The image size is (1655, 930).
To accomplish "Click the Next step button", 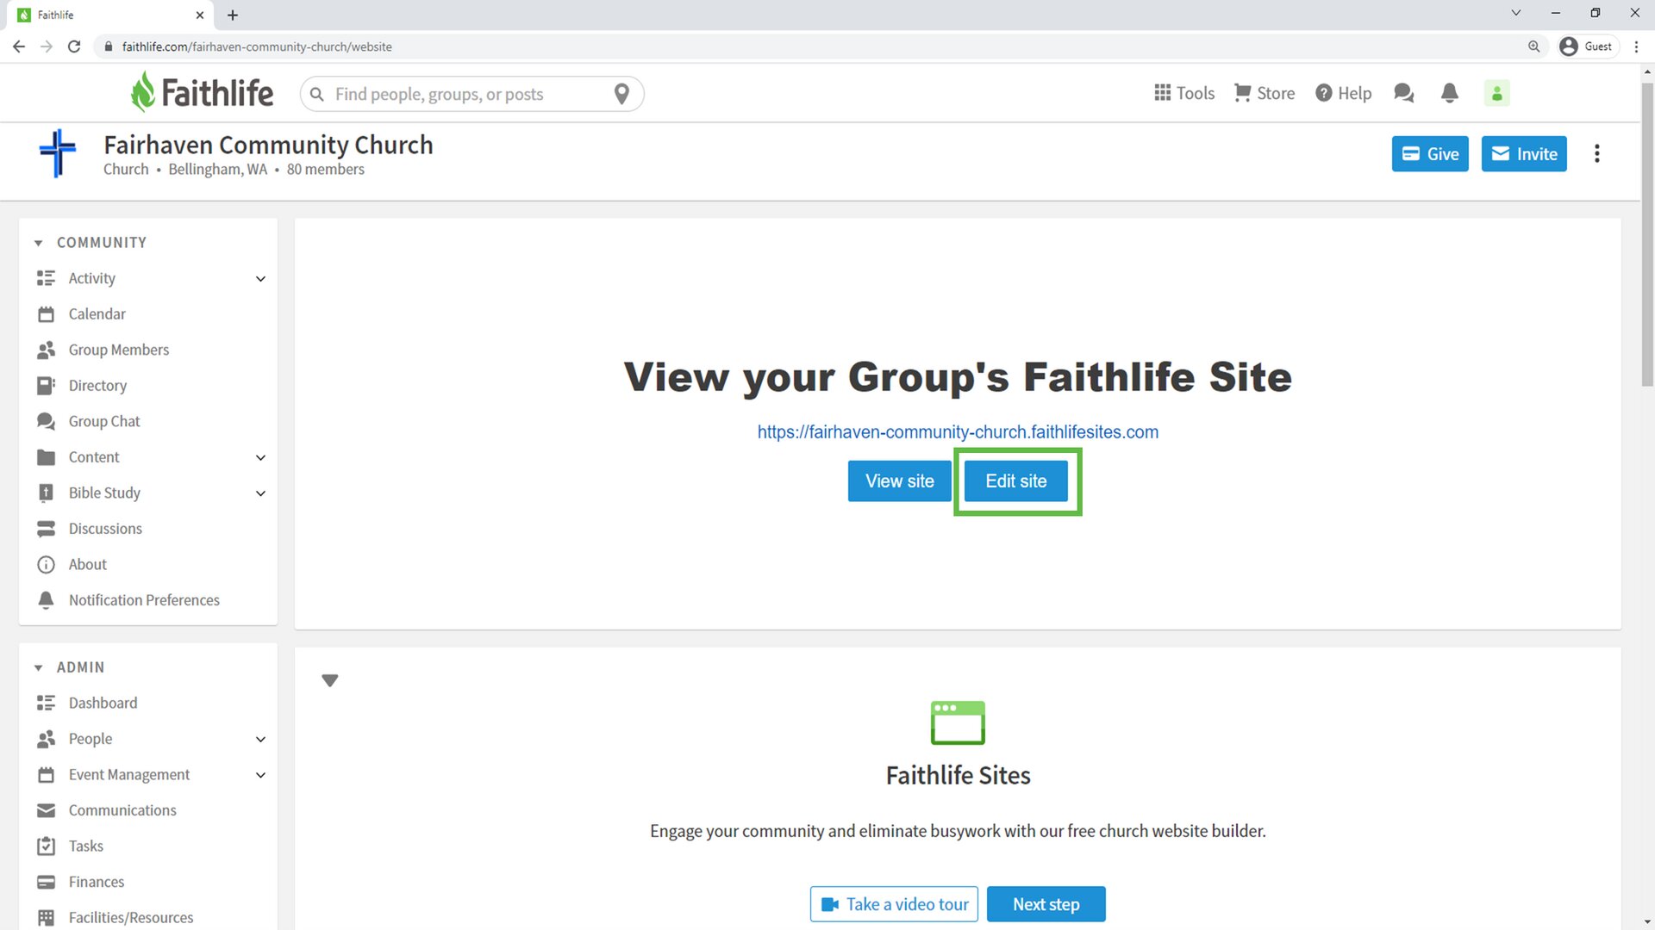I will point(1046,904).
